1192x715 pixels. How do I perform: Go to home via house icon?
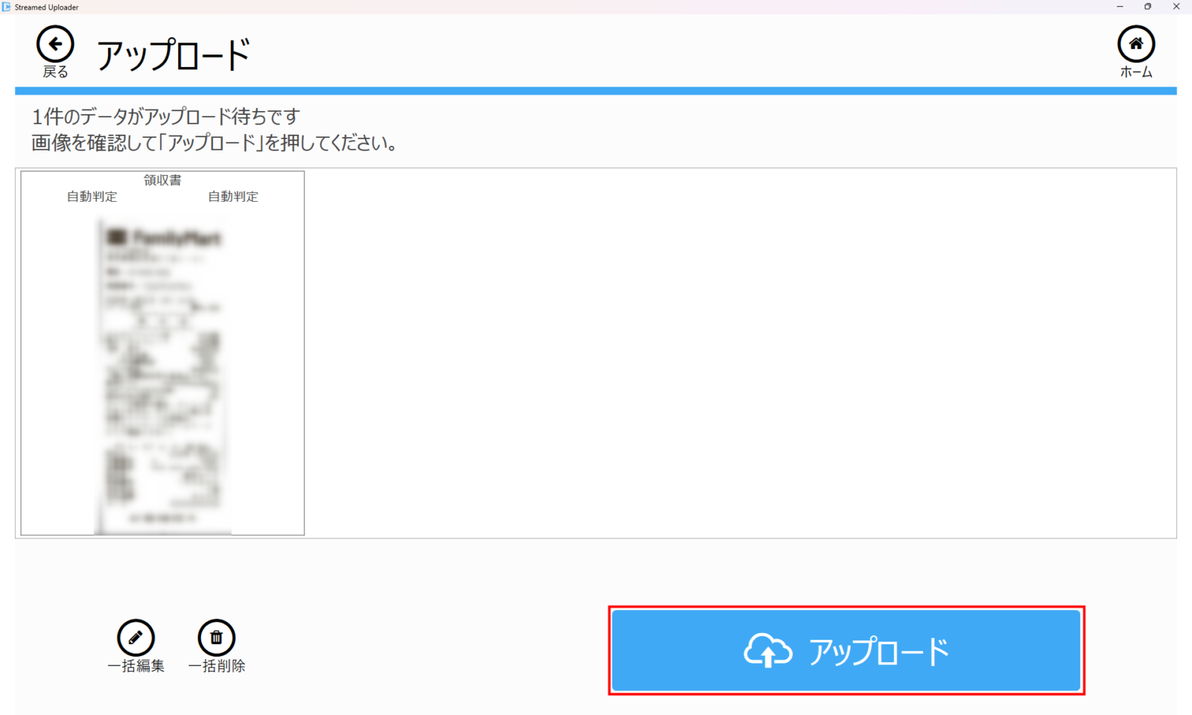[1135, 45]
